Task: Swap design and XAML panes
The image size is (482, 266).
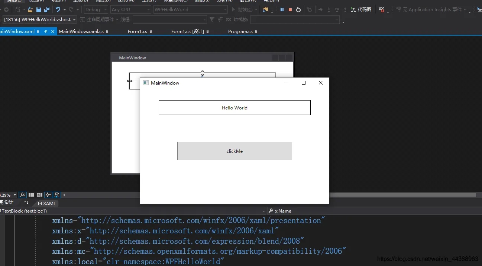Action: [26, 203]
